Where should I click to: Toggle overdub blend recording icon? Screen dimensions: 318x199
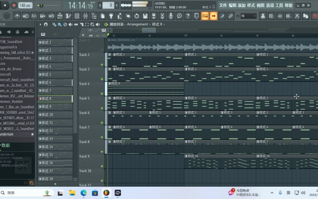(x=43, y=16)
